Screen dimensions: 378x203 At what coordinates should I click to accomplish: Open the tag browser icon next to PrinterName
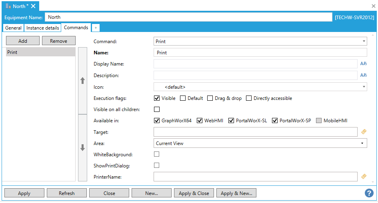pos(364,176)
